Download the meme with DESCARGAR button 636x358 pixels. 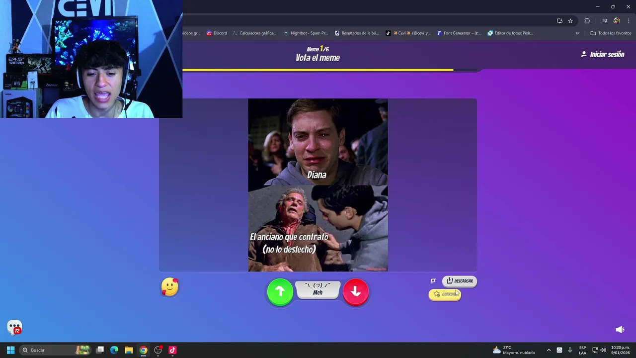(x=460, y=281)
